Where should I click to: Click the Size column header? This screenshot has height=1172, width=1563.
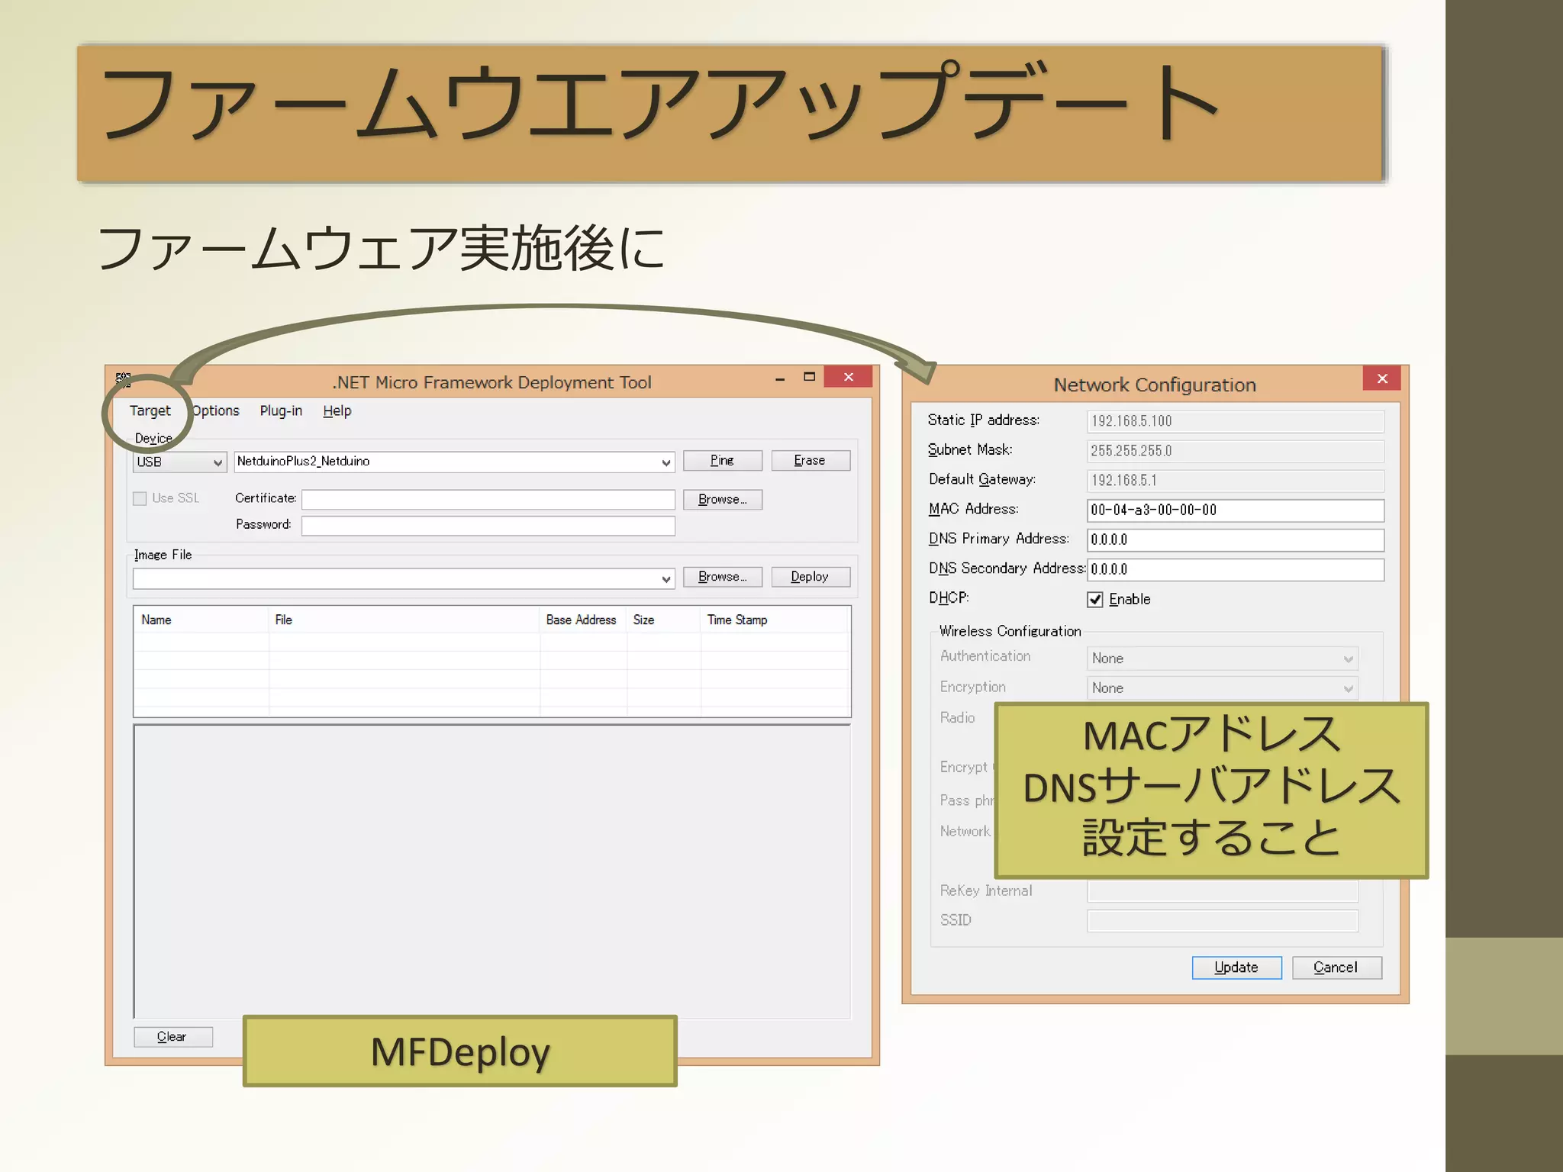(663, 620)
